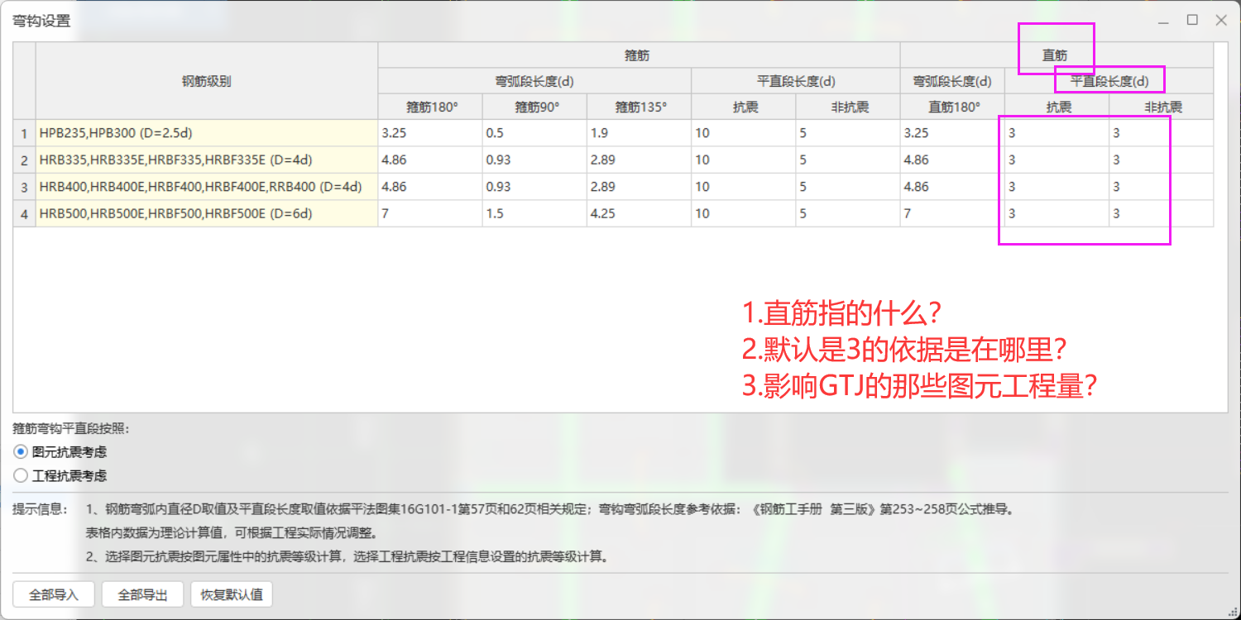Edit 箍筋90° value 1.5 in HRB500 row

click(x=534, y=213)
